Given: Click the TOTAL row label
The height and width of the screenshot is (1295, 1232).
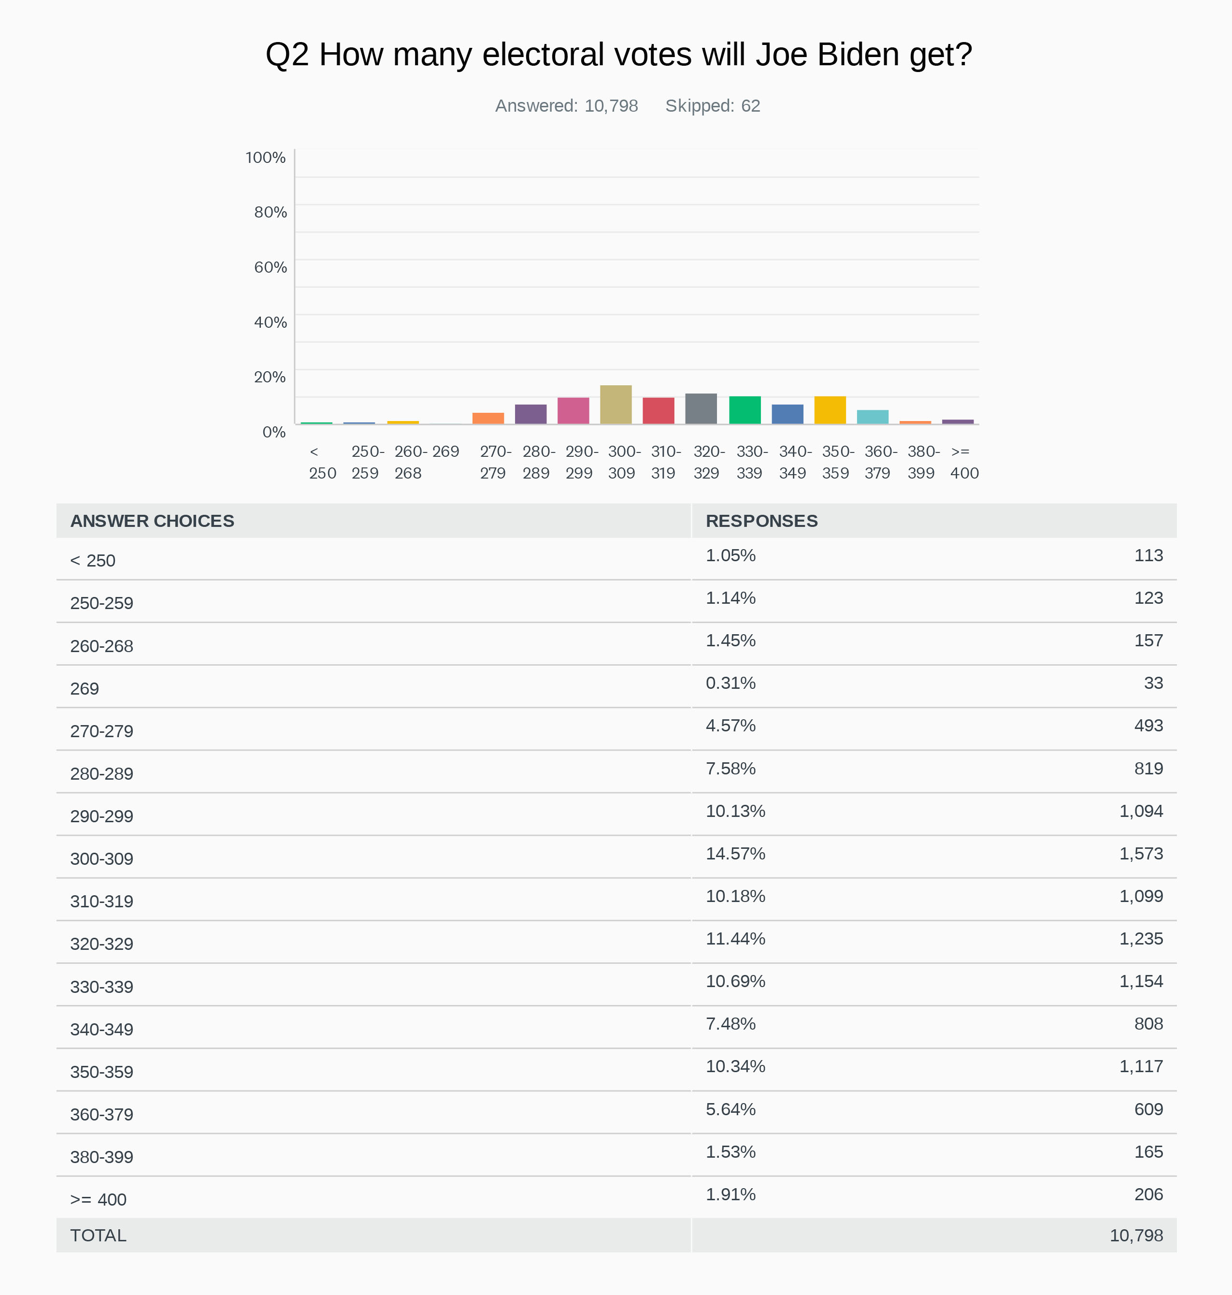Looking at the screenshot, I should click(99, 1235).
